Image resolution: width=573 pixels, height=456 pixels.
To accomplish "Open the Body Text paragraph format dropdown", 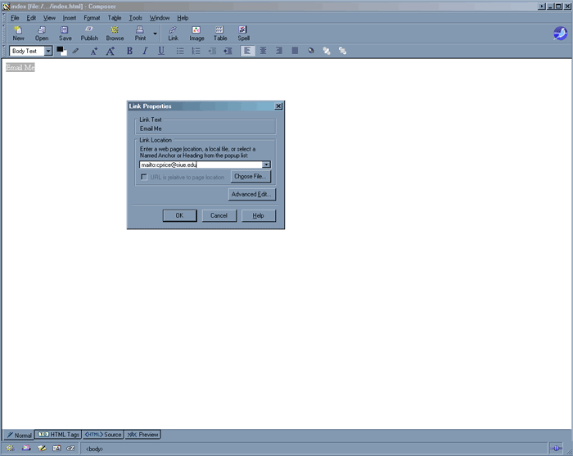I will point(48,51).
